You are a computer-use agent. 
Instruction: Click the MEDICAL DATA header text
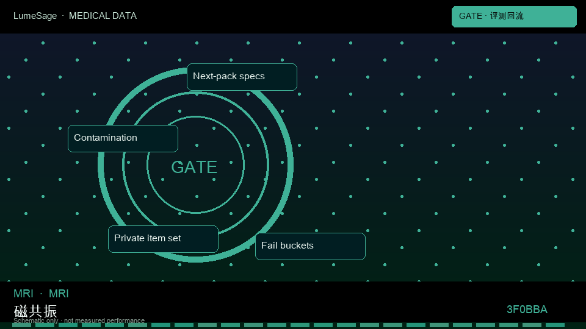click(103, 16)
